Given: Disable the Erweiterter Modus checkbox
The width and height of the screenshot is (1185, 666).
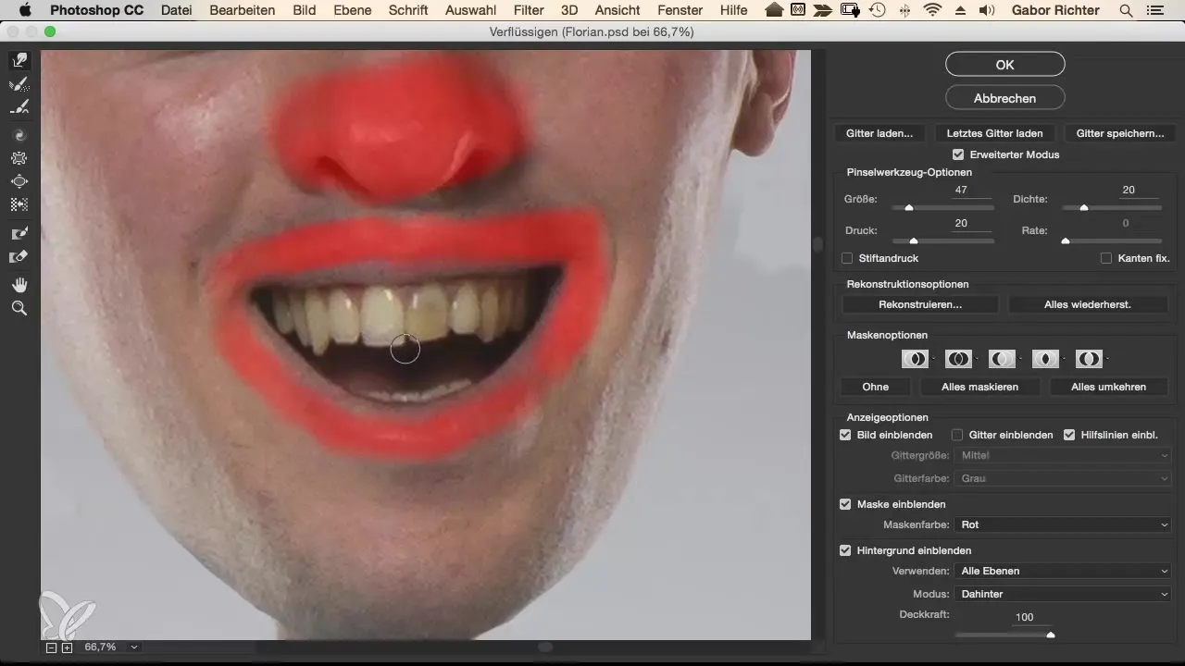Looking at the screenshot, I should click(958, 154).
